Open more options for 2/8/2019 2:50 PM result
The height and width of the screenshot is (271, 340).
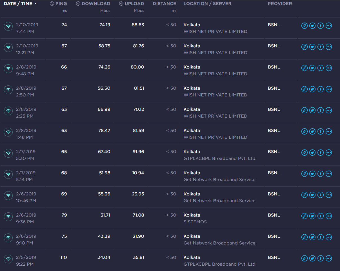tap(329, 89)
